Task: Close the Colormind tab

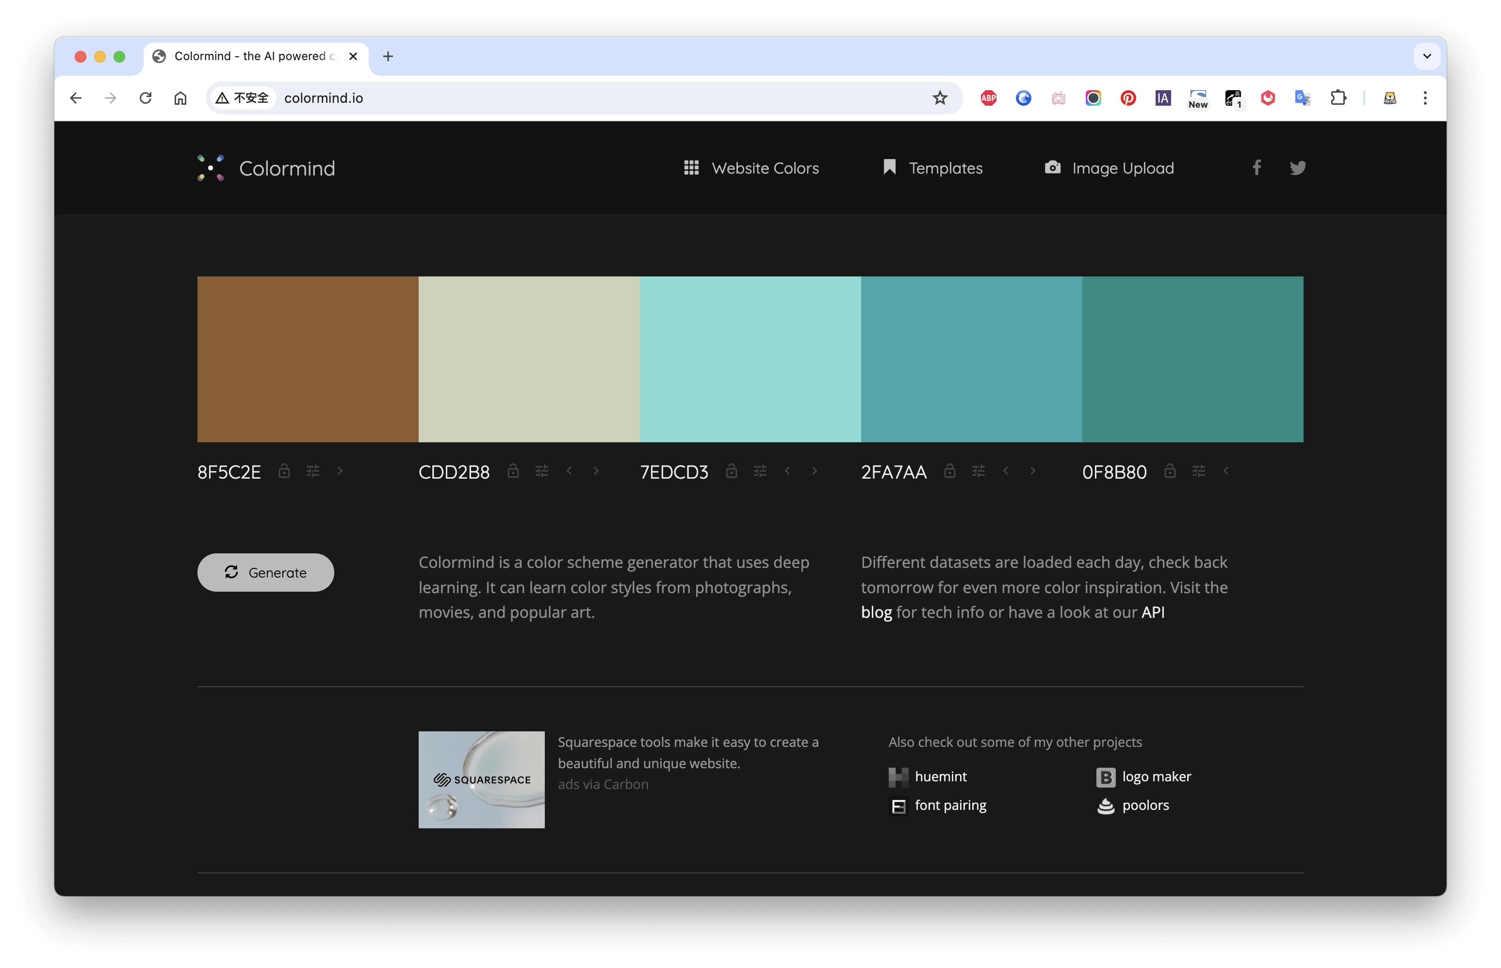Action: [353, 57]
